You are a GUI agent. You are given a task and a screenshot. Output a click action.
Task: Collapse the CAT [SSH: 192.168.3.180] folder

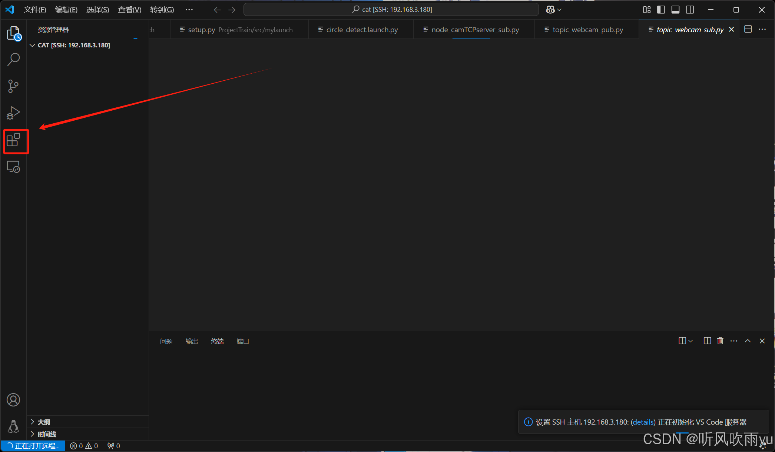[x=73, y=45]
